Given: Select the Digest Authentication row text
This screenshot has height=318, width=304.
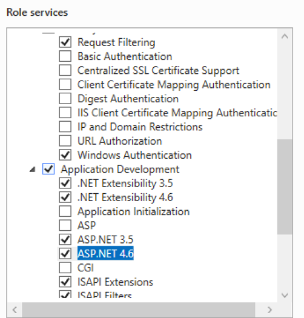Looking at the screenshot, I should point(128,99).
